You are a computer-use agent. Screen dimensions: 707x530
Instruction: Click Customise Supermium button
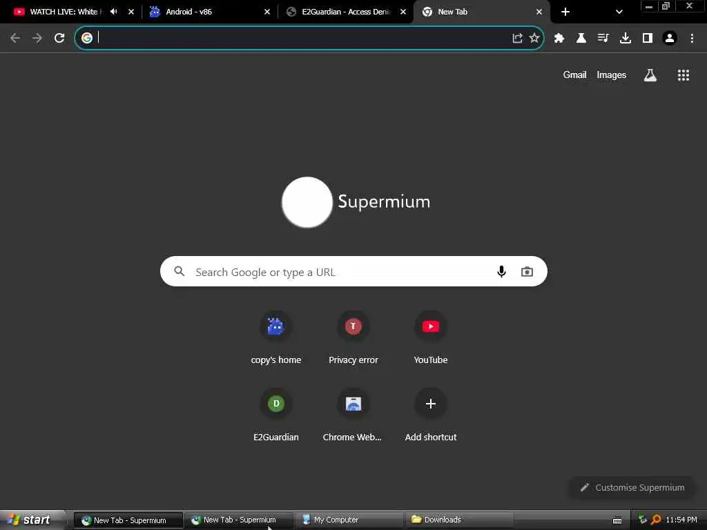tap(632, 488)
